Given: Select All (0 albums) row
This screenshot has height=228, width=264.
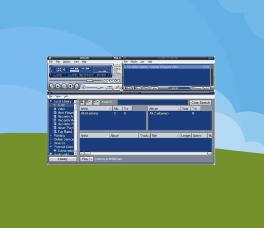Looking at the screenshot, I should point(180,114).
